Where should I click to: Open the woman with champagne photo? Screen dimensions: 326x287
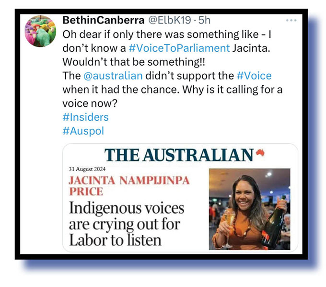point(249,209)
